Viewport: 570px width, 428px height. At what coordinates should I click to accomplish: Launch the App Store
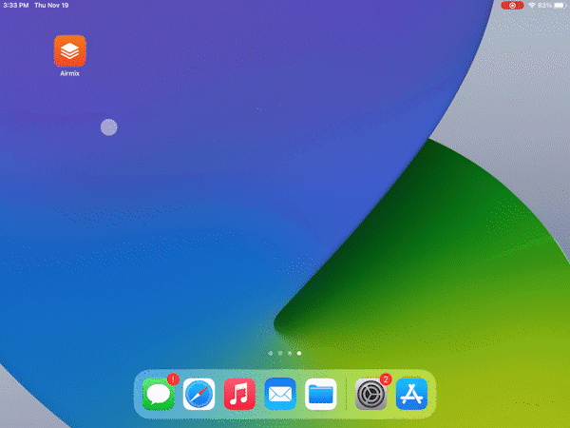(411, 393)
